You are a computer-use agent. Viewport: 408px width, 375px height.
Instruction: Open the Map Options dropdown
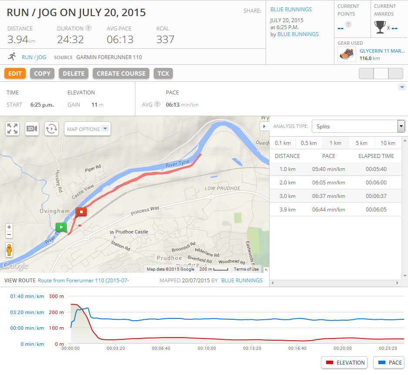88,129
